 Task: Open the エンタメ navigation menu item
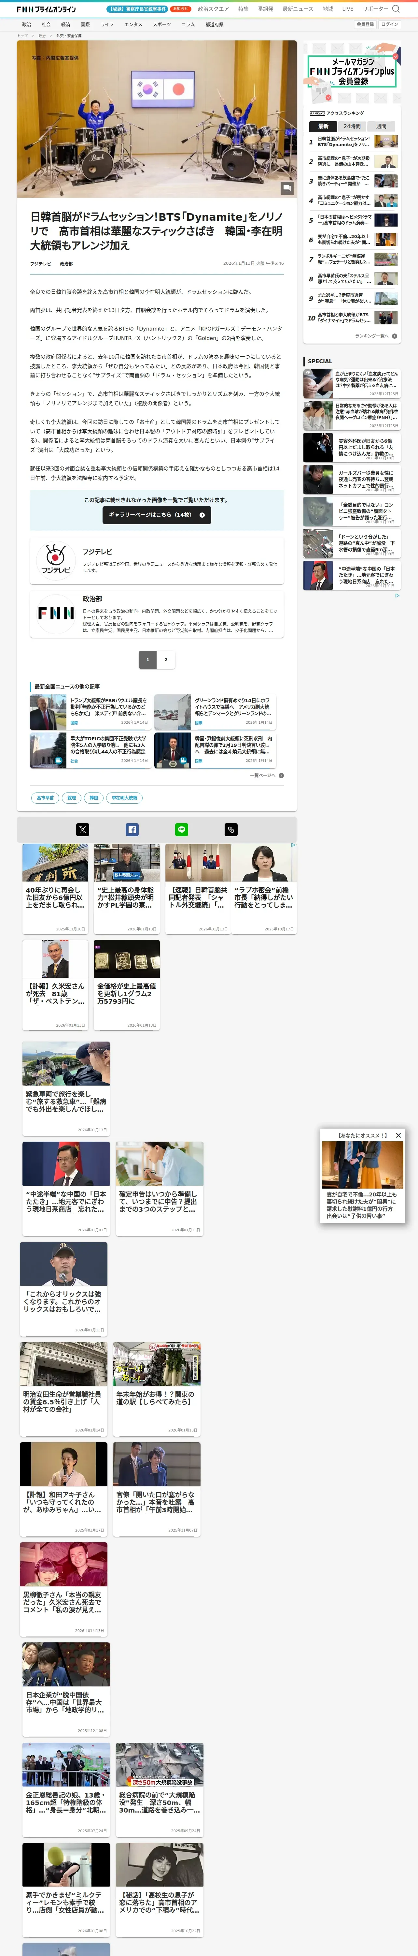133,24
